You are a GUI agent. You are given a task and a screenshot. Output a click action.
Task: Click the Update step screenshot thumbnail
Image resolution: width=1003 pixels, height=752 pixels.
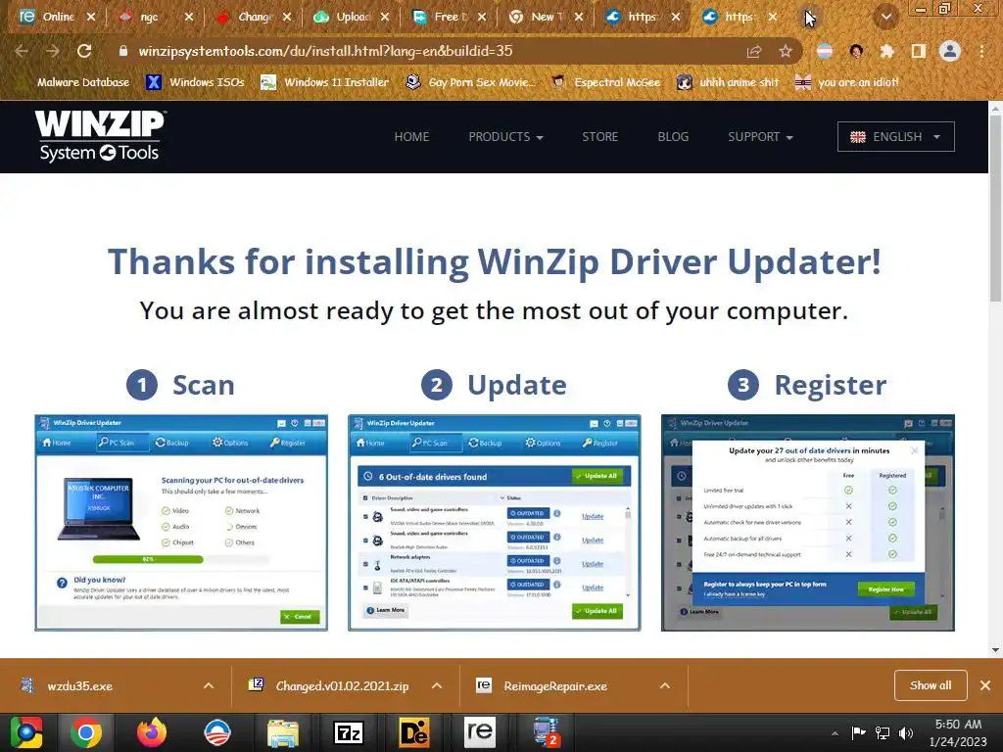pos(495,523)
